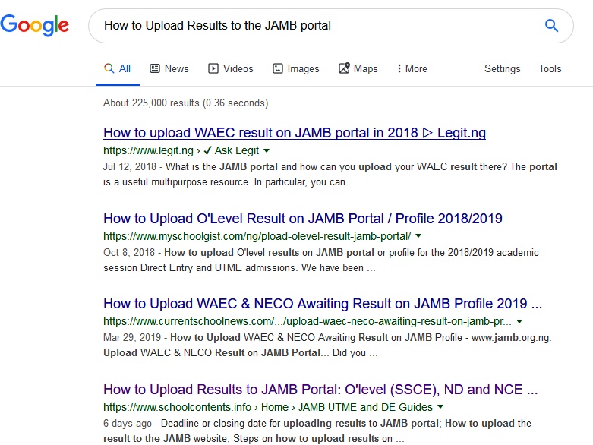This screenshot has height=445, width=593.
Task: Click the blue search magnifier icon
Action: pos(551,26)
